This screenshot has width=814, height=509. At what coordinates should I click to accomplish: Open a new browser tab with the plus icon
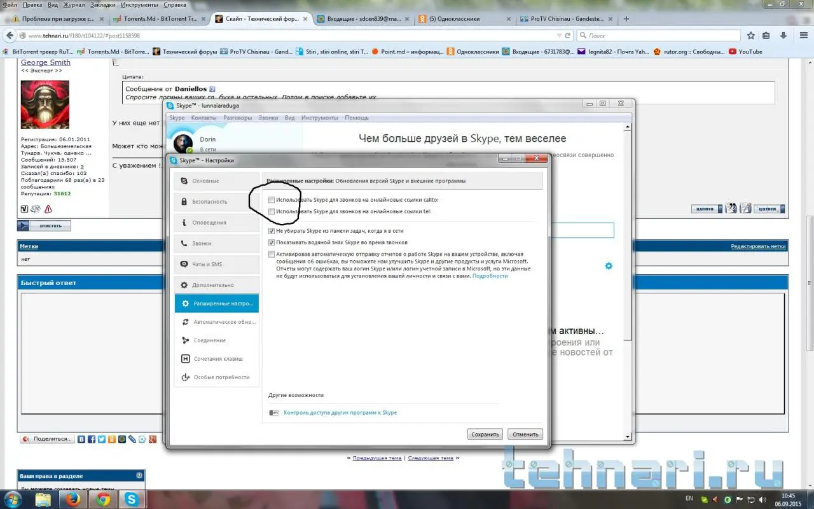coord(626,18)
